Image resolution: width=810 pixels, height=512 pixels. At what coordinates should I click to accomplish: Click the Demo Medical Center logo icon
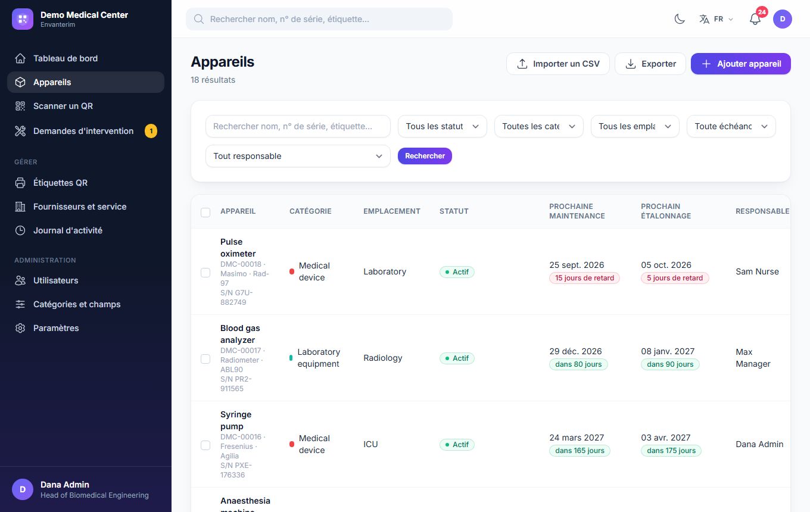[23, 19]
